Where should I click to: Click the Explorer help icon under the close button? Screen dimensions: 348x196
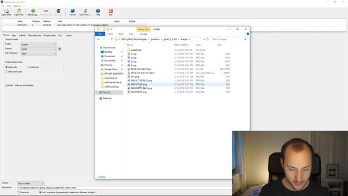[x=248, y=34]
